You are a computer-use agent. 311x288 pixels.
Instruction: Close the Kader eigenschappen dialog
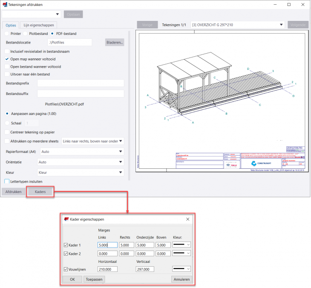pos(188,219)
